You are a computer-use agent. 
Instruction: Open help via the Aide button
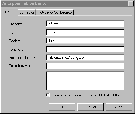pyautogui.click(x=119, y=107)
